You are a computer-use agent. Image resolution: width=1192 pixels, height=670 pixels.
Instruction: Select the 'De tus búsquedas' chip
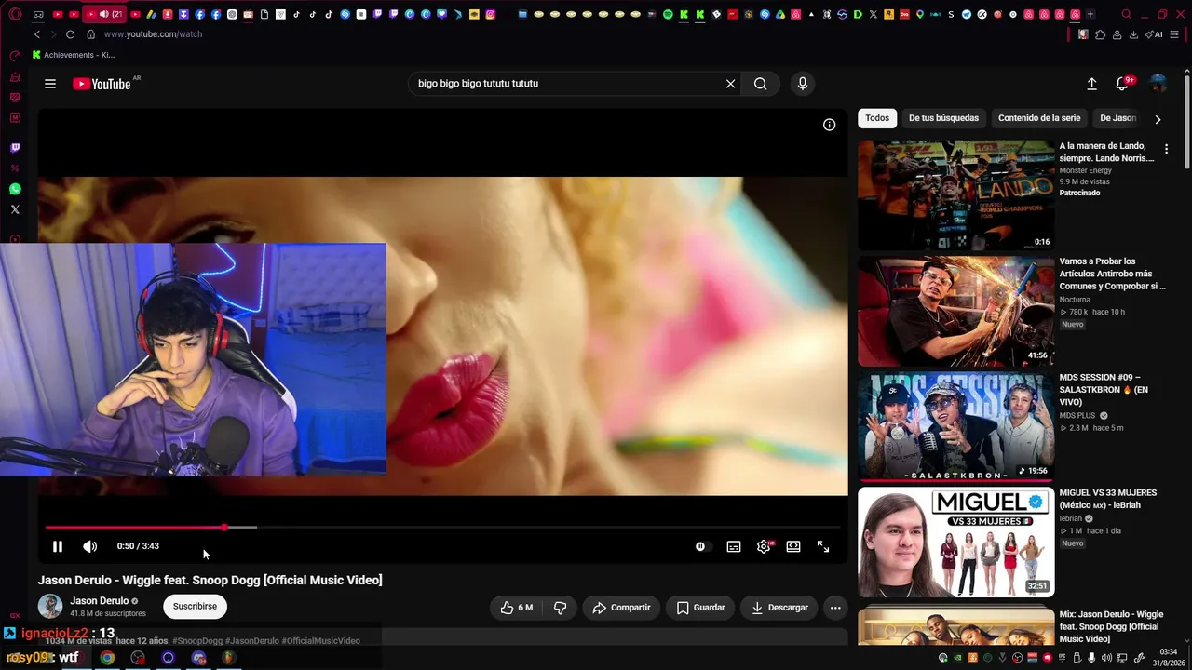(x=944, y=118)
